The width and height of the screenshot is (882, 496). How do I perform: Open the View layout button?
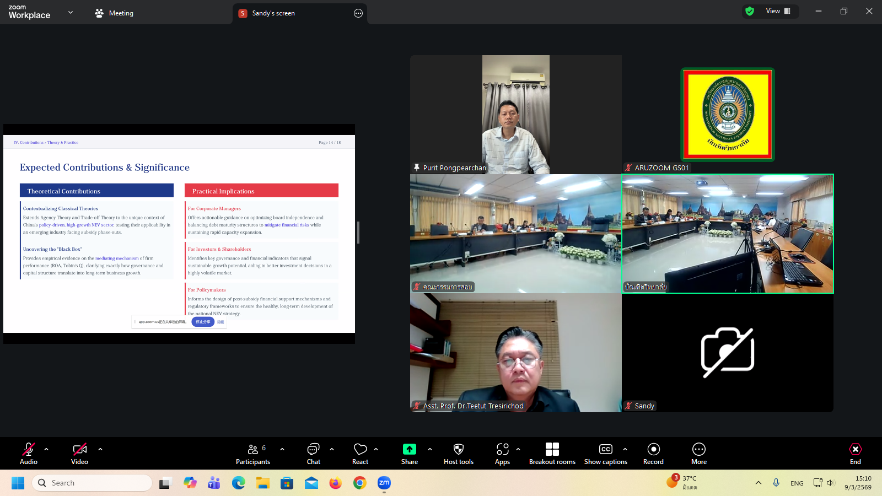coord(778,11)
